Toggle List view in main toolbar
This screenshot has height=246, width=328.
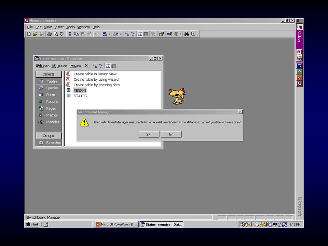[139, 34]
